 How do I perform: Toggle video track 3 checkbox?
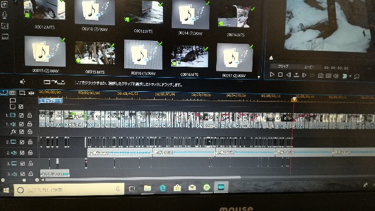[22, 164]
